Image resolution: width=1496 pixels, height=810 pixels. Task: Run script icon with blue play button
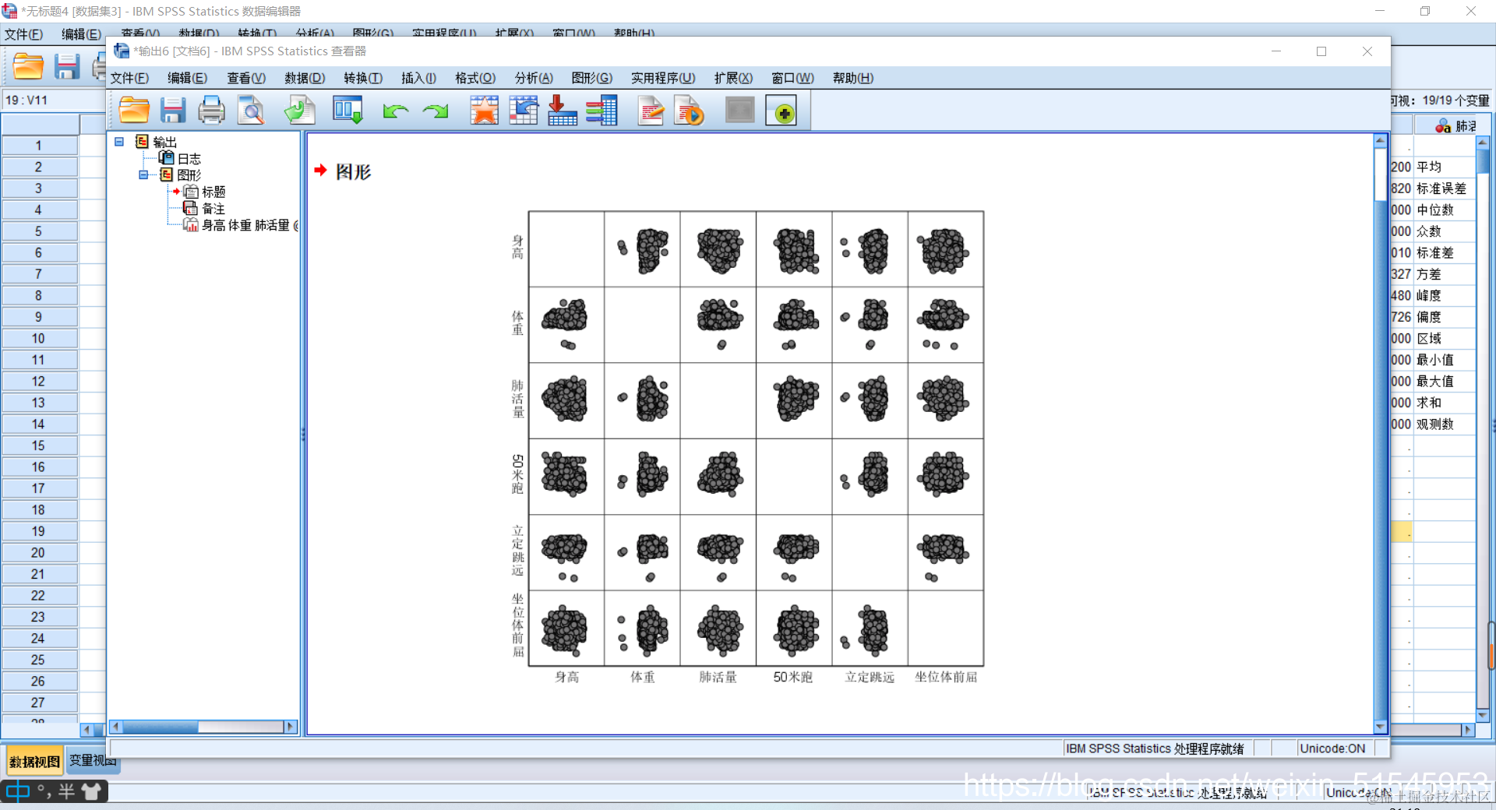[689, 111]
